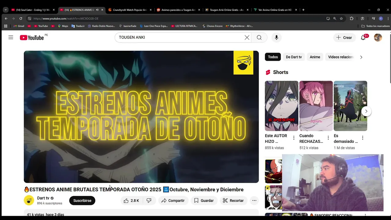Start voice search with microphone icon
391x220 pixels.
[x=276, y=38]
